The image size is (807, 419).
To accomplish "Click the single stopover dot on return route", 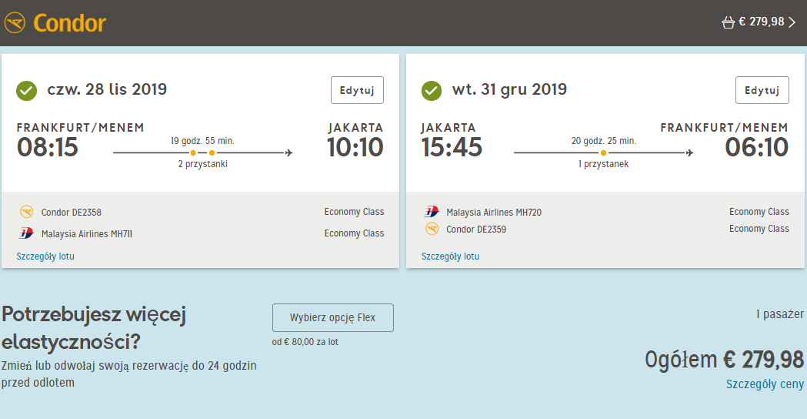I will tap(603, 153).
